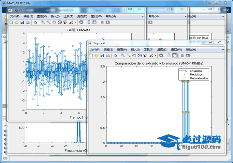Open 窗口(W) menu in Figure 6
This screenshot has width=233, height=163.
pyautogui.click(x=176, y=50)
